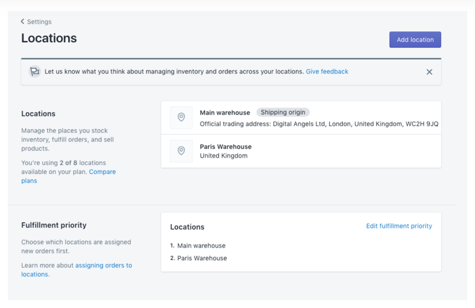475x308 pixels.
Task: Click Edit fulfillment priority
Action: point(399,226)
